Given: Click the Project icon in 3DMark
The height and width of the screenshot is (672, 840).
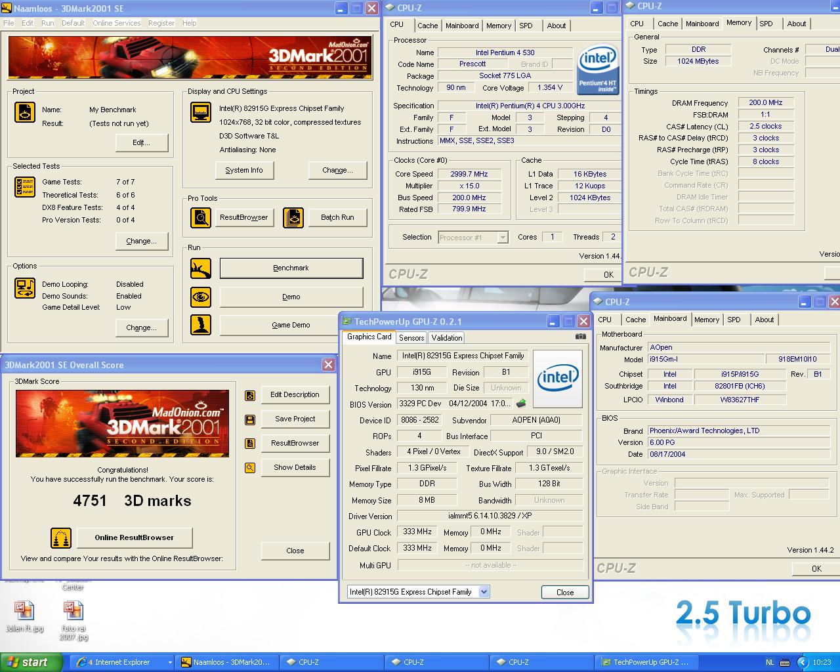Looking at the screenshot, I should (25, 112).
